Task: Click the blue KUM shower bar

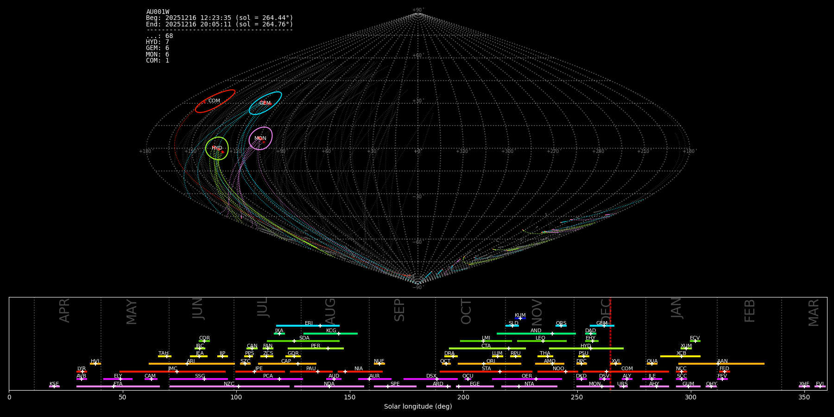Action: (x=520, y=318)
